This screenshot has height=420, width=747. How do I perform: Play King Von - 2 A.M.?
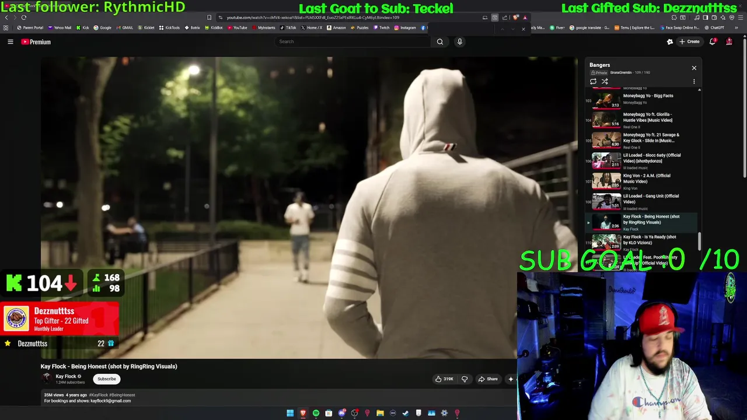tap(641, 181)
